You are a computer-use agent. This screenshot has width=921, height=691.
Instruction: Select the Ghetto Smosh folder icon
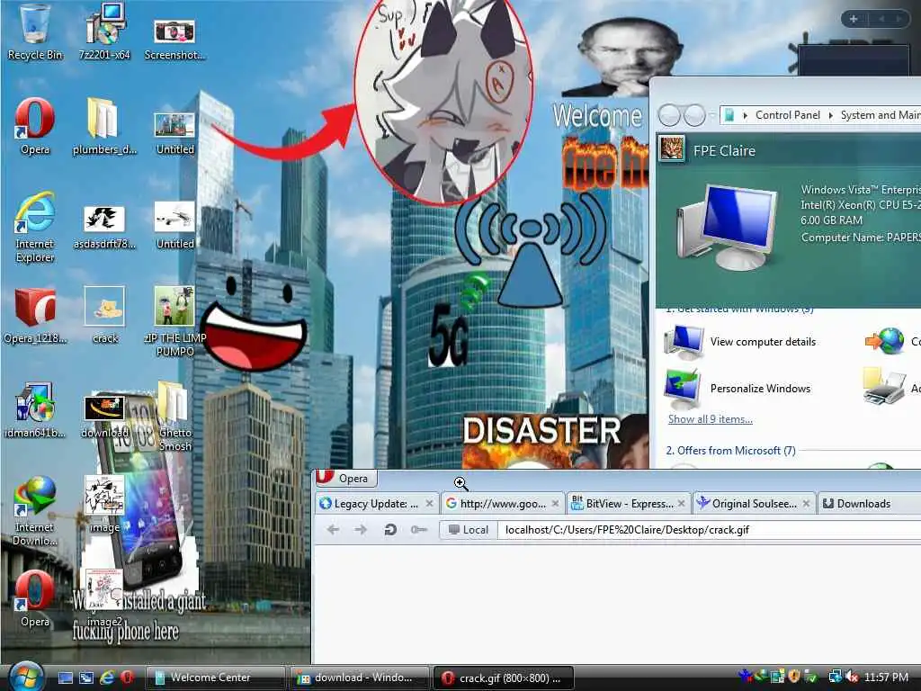[174, 416]
